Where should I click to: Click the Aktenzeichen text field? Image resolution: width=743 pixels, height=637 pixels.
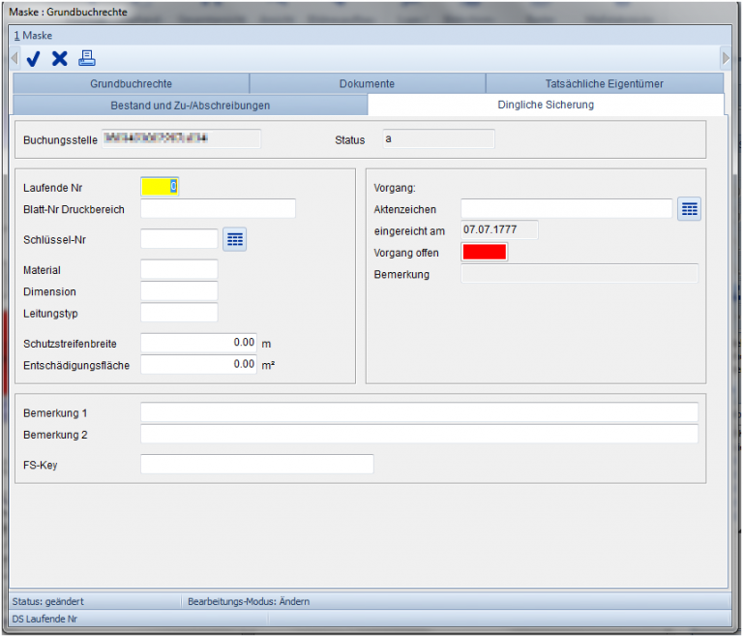pyautogui.click(x=566, y=209)
